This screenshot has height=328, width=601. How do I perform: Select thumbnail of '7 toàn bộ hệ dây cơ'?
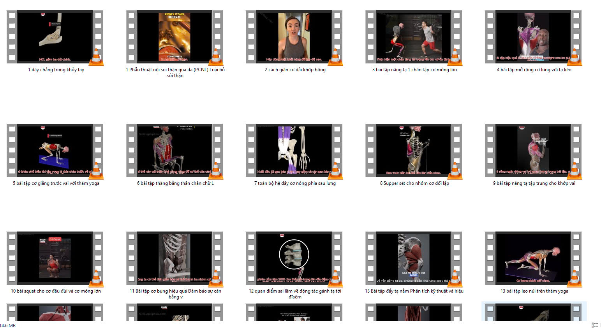tap(294, 151)
